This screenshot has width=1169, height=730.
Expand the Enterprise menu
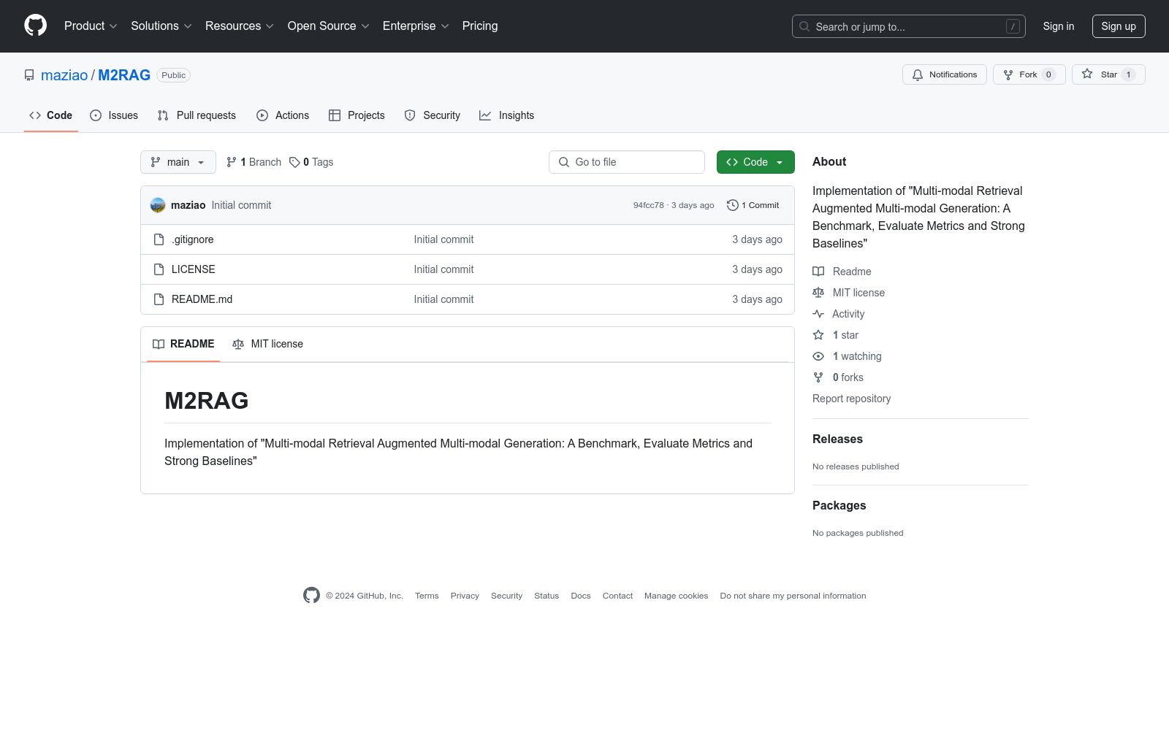coord(416,26)
